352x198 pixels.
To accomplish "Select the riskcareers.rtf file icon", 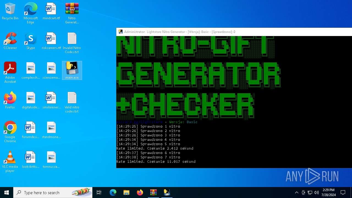I will 51,41.
